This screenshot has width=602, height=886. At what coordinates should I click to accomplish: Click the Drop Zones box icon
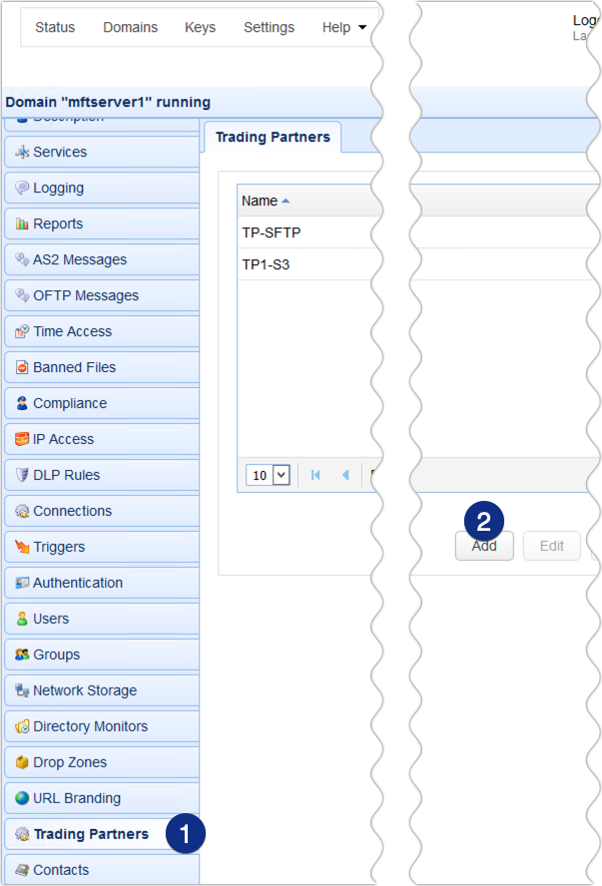pos(22,763)
